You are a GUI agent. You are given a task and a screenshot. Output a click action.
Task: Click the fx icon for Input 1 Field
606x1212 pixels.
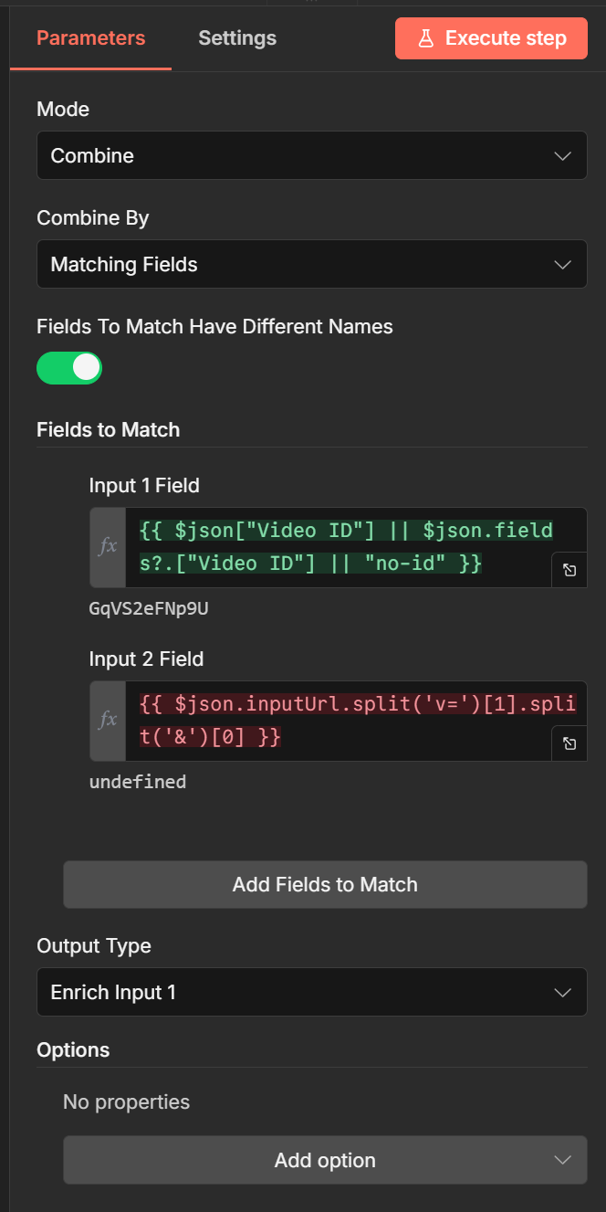coord(108,547)
